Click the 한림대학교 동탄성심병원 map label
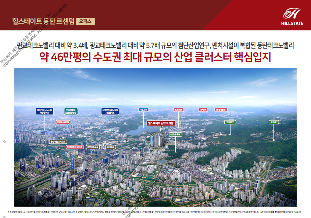 point(71,111)
